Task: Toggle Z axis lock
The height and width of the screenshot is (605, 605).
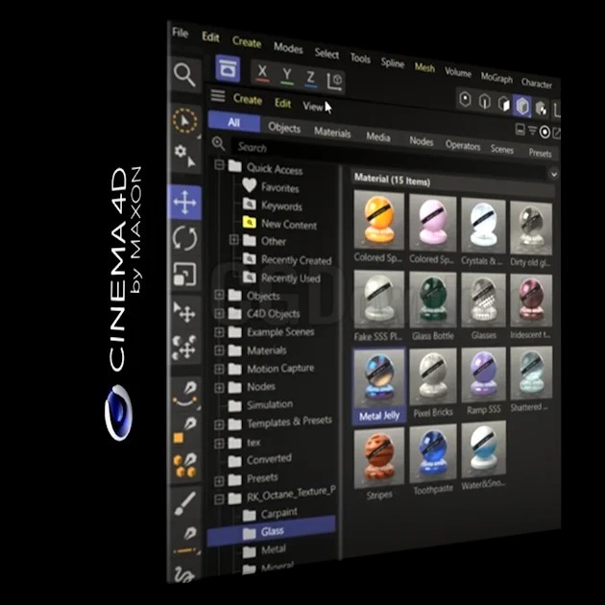Action: pyautogui.click(x=310, y=79)
